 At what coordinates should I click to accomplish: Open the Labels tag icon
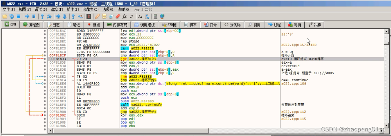coord(111,17)
